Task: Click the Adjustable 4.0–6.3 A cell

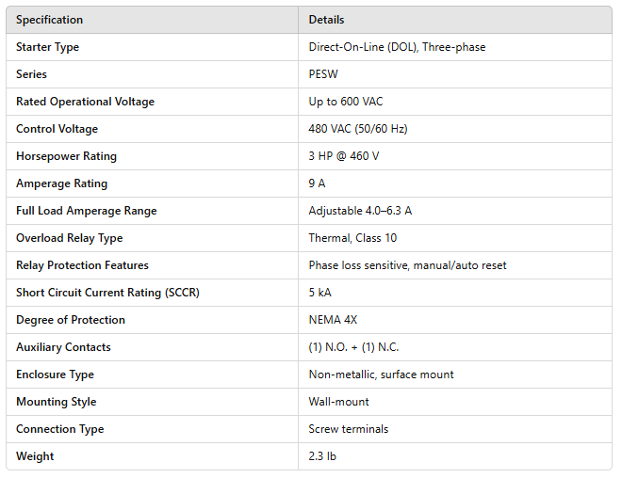Action: coord(360,211)
